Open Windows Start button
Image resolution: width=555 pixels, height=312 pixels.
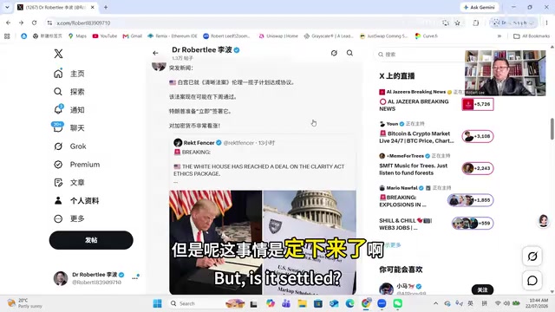pos(157,303)
